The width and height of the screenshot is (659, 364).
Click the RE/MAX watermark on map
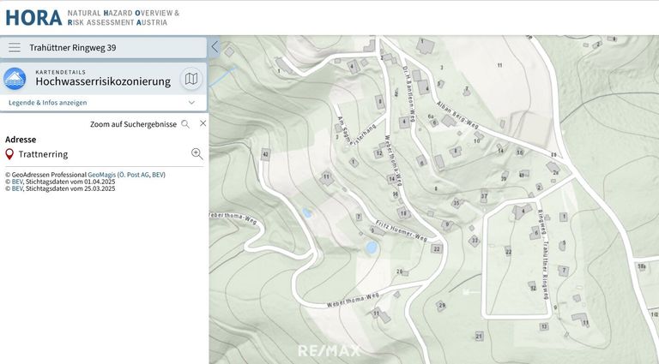click(x=329, y=350)
